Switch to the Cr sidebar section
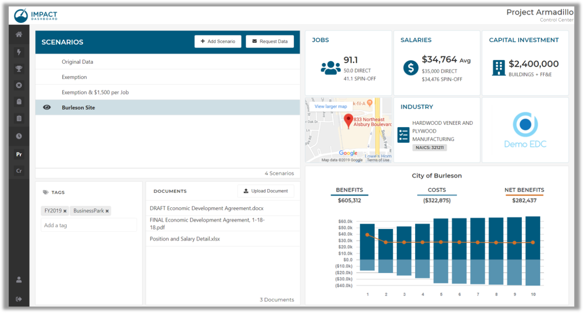 coord(19,170)
